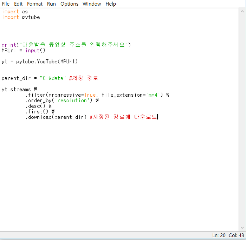Open the Options menu
Viewport: 246px width, 240px height.
(x=69, y=4)
